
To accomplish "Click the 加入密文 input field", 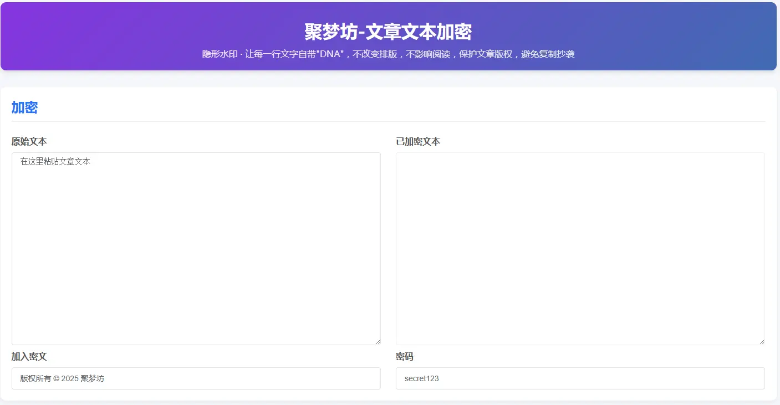I will click(196, 378).
